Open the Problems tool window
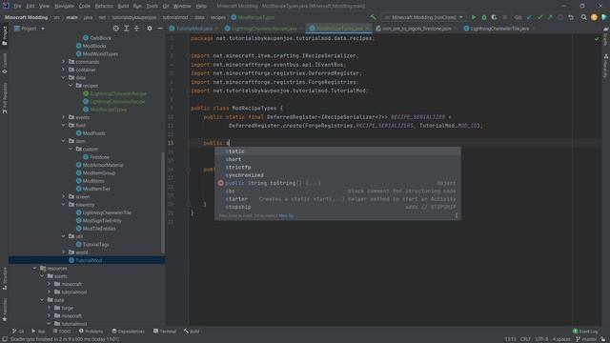610x343 pixels. click(91, 332)
